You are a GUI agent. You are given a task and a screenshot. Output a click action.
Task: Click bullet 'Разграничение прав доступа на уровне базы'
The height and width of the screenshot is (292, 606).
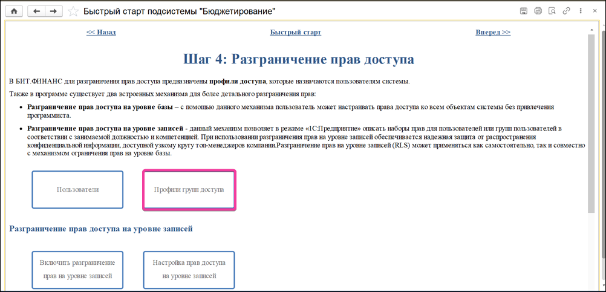click(100, 107)
